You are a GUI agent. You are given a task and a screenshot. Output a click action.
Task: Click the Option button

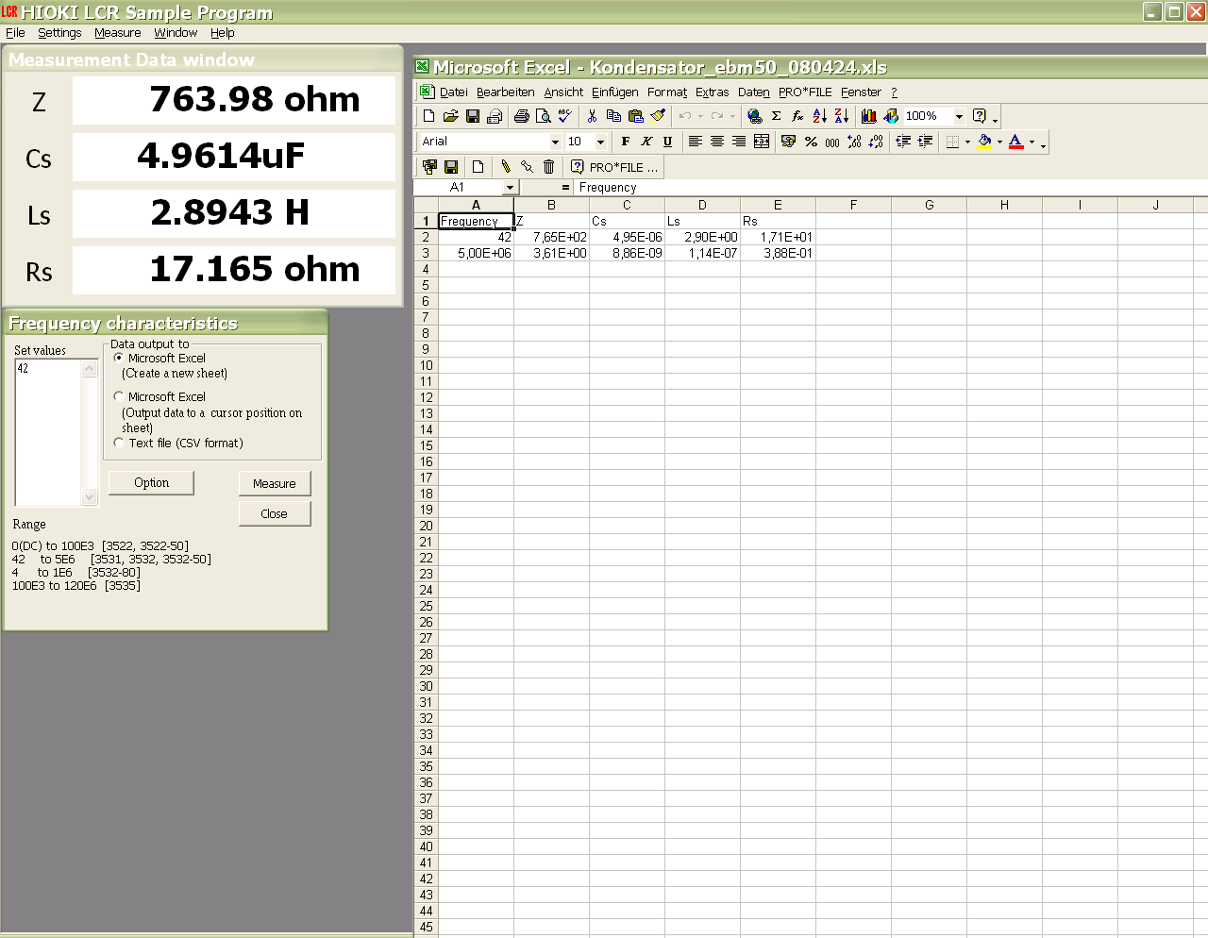pyautogui.click(x=151, y=482)
